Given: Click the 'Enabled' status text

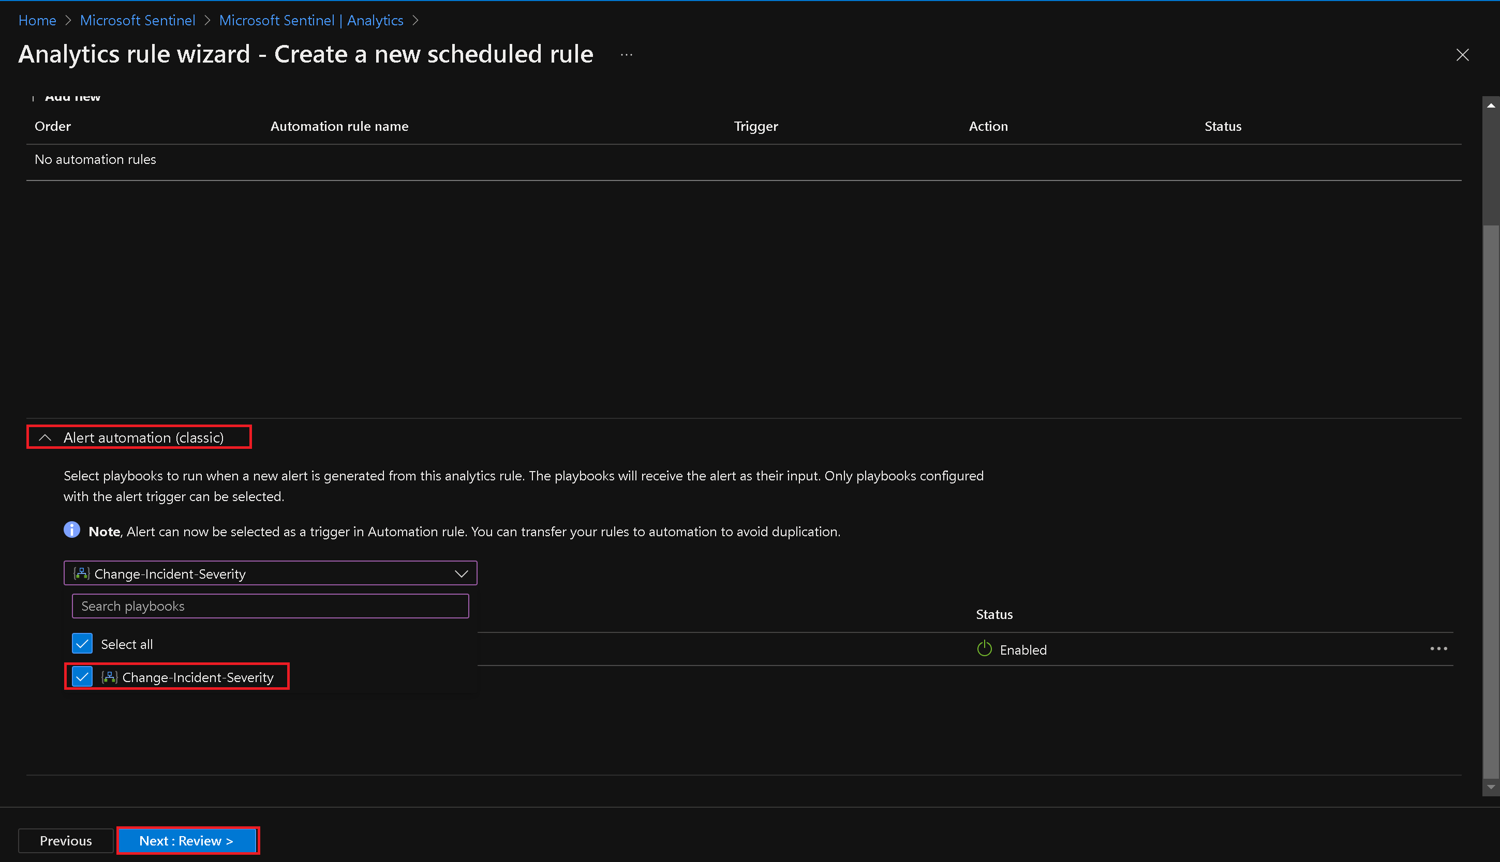Looking at the screenshot, I should click(1023, 649).
